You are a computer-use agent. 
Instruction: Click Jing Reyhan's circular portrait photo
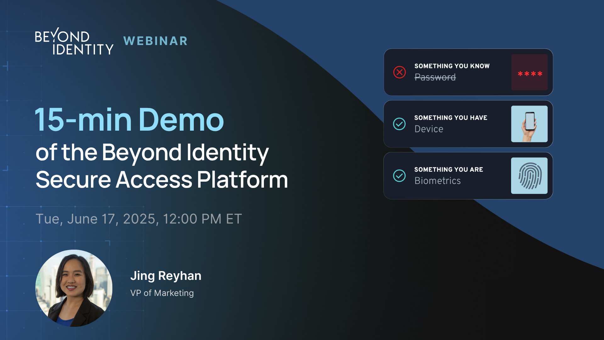coord(74,288)
